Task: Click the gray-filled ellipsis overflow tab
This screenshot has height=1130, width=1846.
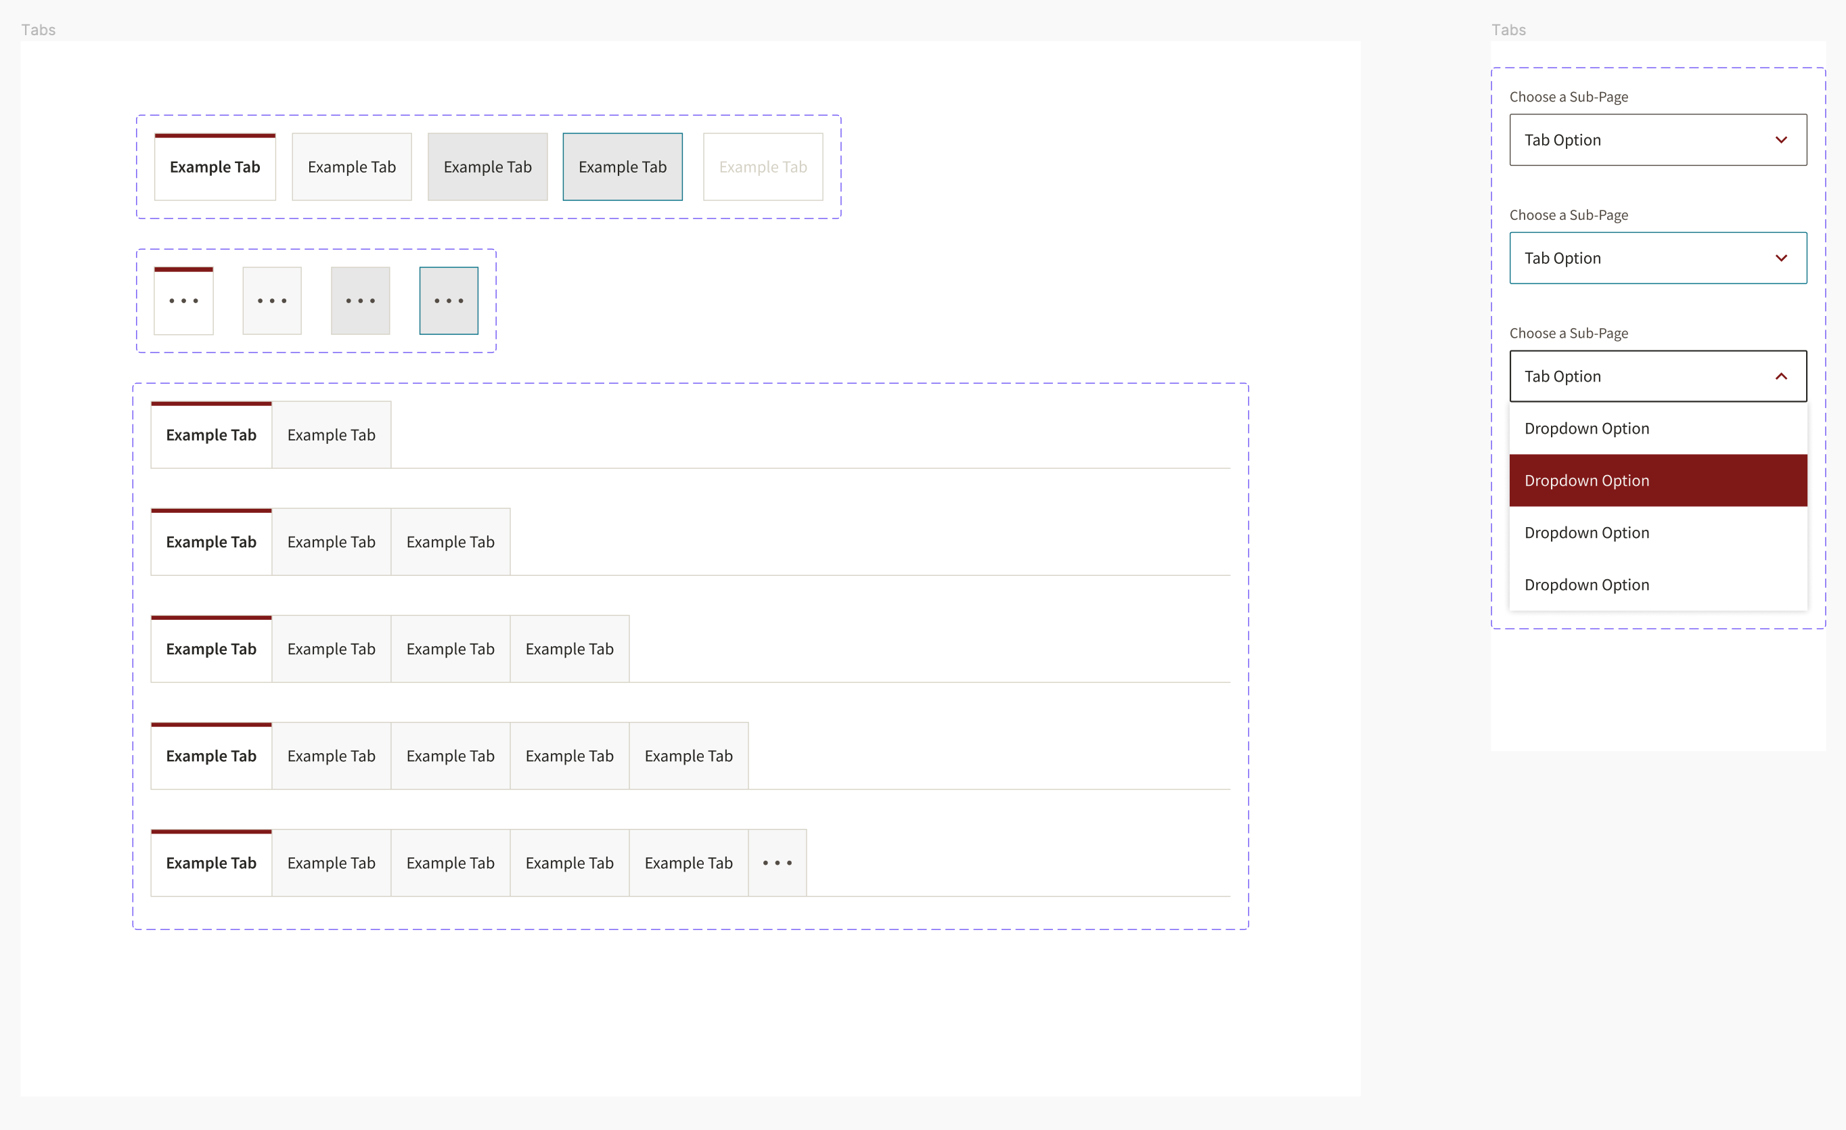Action: pyautogui.click(x=361, y=300)
